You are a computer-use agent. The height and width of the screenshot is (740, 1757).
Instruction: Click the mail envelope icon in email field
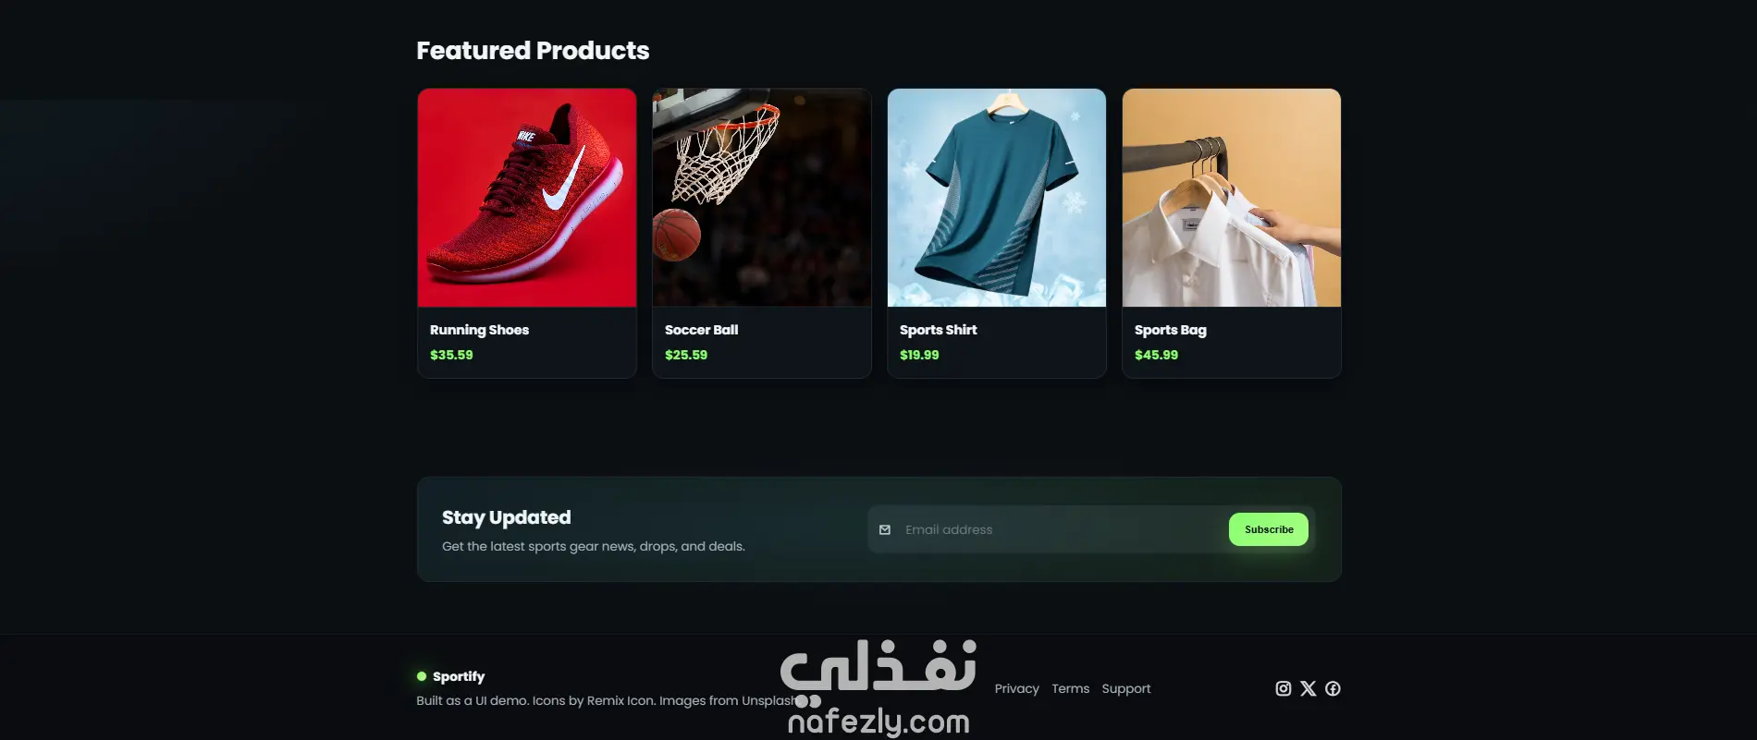[x=885, y=529]
